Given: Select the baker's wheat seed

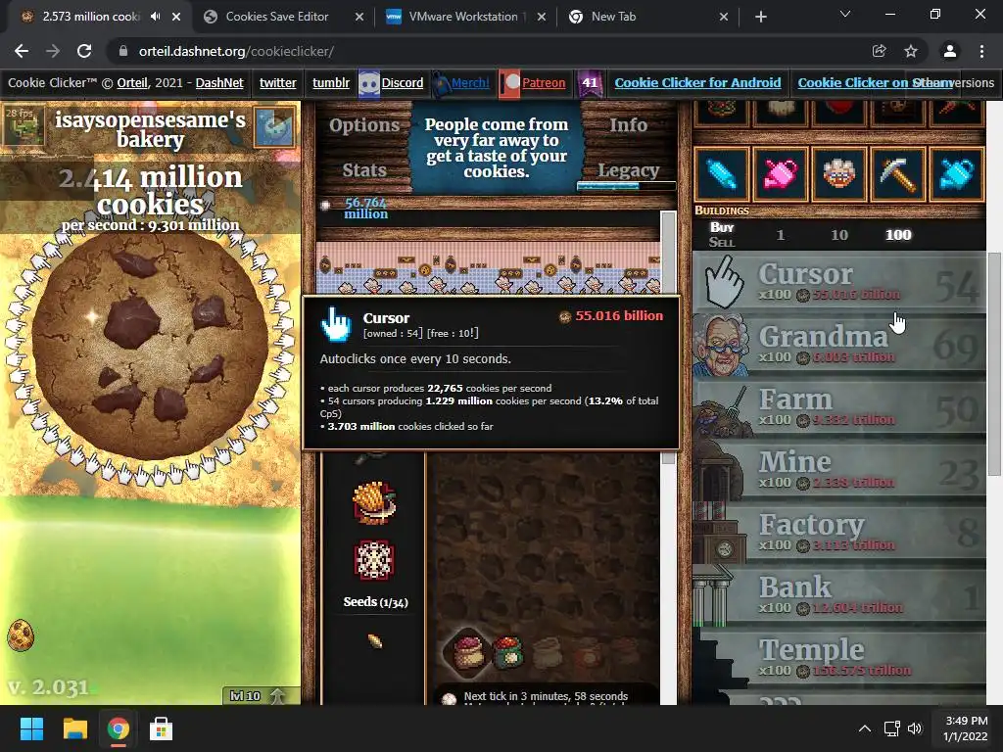Looking at the screenshot, I should coord(375,641).
